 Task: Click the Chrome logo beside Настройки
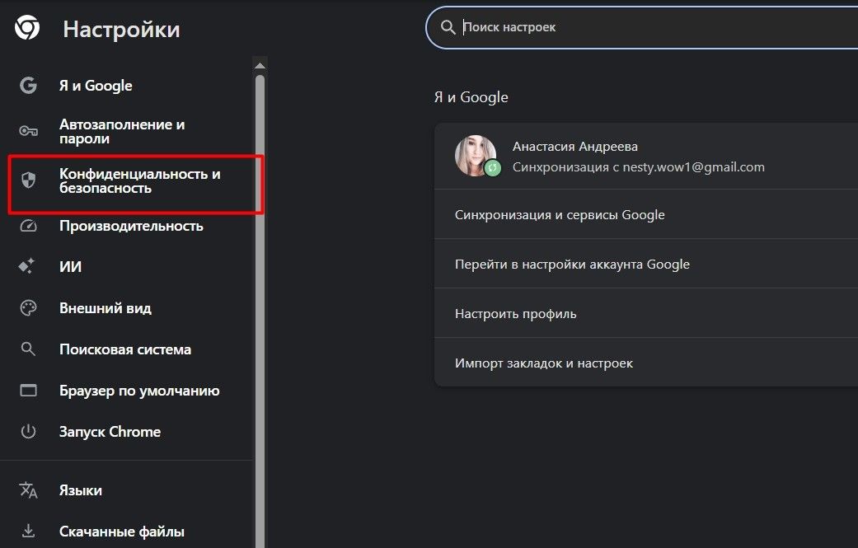click(27, 27)
